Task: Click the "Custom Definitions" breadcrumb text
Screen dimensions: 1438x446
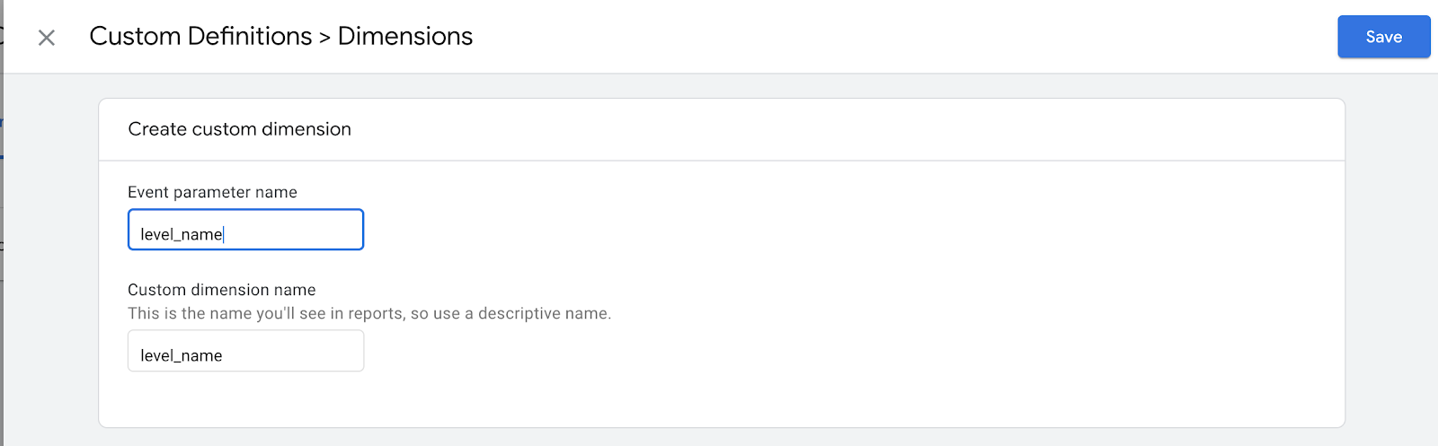Action: pyautogui.click(x=200, y=36)
